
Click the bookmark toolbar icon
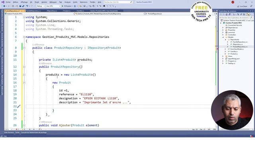104,6
